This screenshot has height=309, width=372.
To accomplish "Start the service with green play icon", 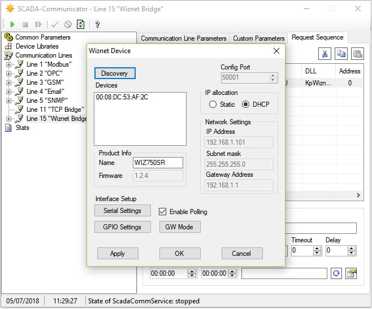I will tap(12, 24).
